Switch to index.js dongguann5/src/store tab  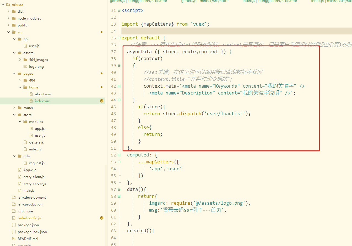[270, 1]
